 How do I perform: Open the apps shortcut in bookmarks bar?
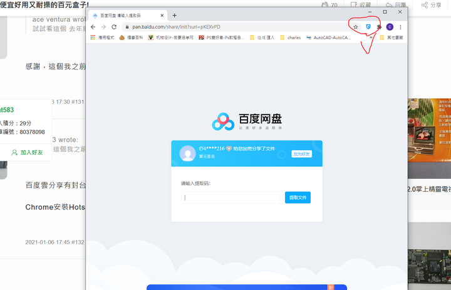click(x=102, y=37)
